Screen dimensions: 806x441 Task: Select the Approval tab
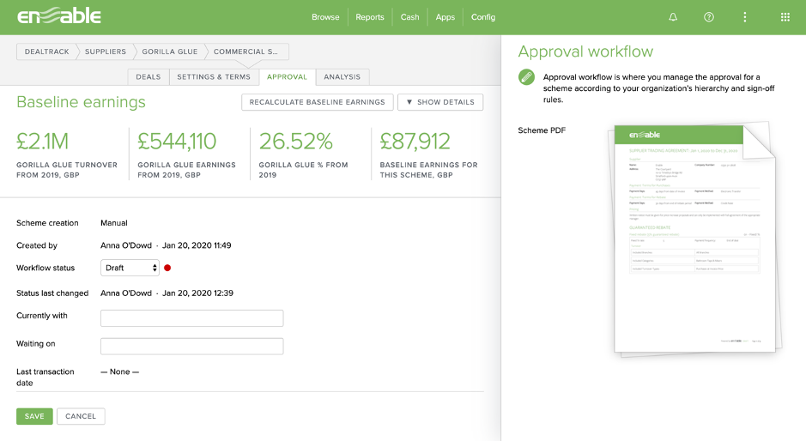pos(287,76)
